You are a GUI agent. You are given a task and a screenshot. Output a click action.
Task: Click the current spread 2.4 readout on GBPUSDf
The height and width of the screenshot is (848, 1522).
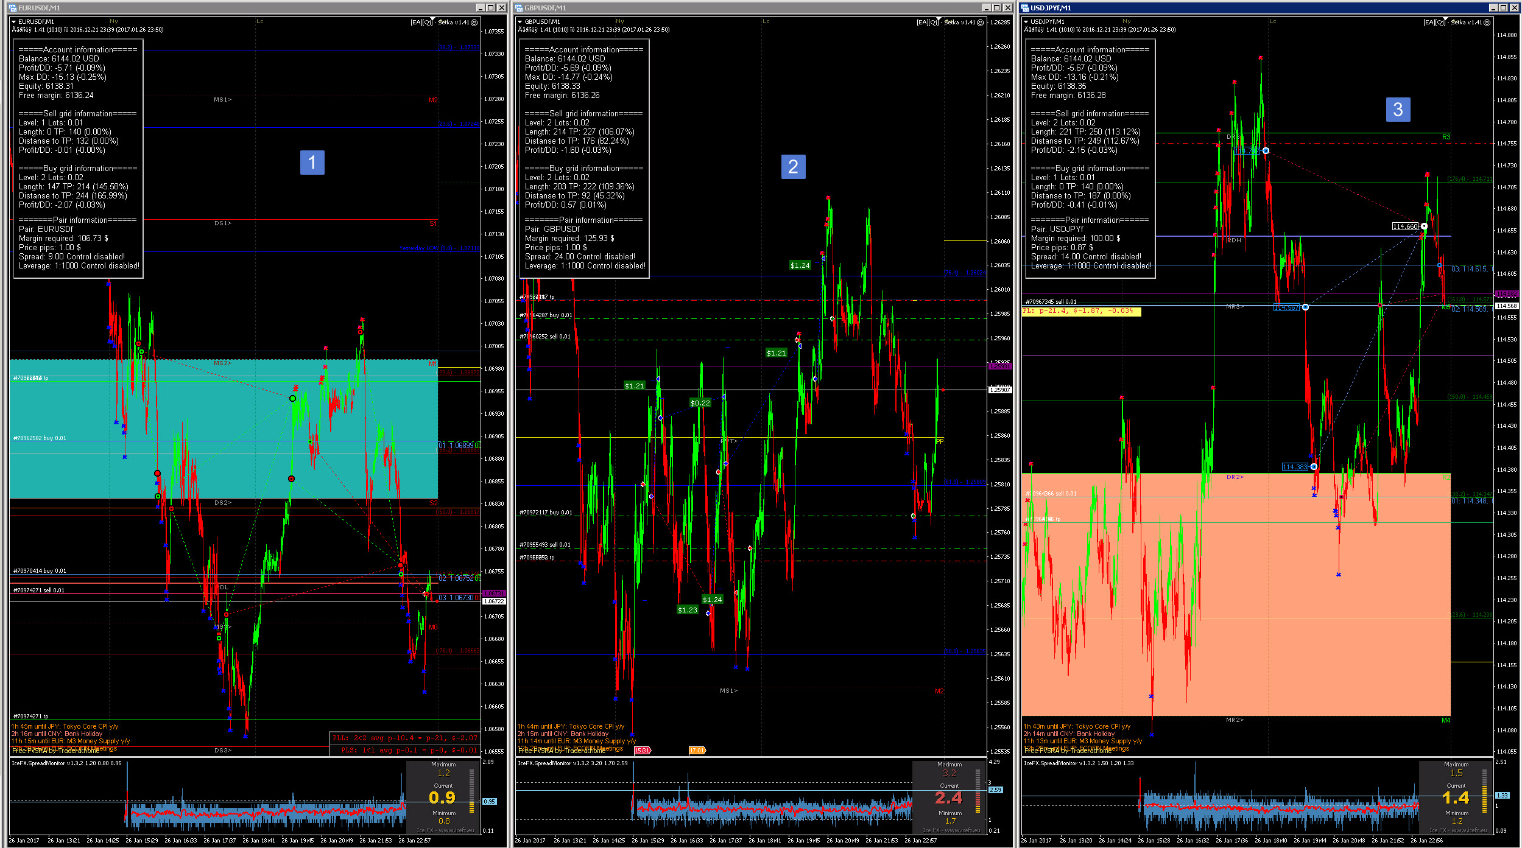coord(949,797)
